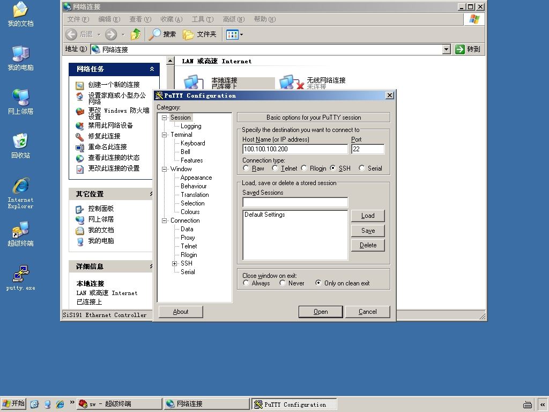549x412 pixels.
Task: Click the views icon in toolbar
Action: (232, 34)
